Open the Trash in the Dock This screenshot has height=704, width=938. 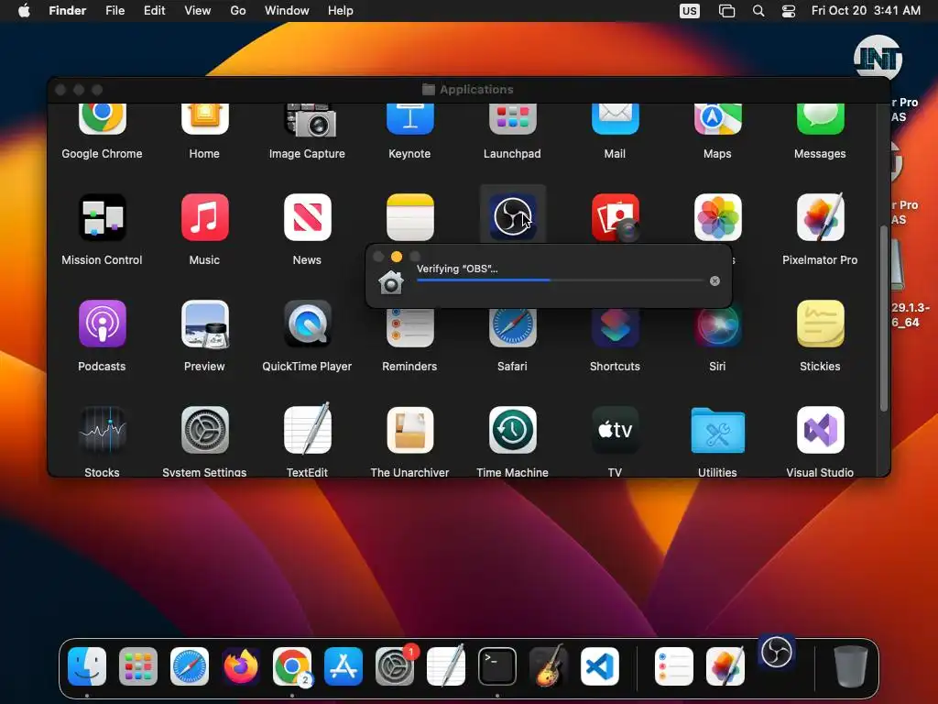851,666
